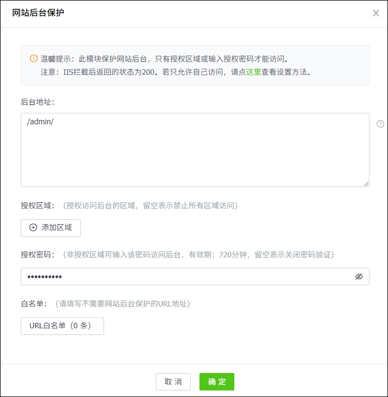Open the URL白名单 (0 条) list
This screenshot has height=397, width=388.
[x=62, y=326]
